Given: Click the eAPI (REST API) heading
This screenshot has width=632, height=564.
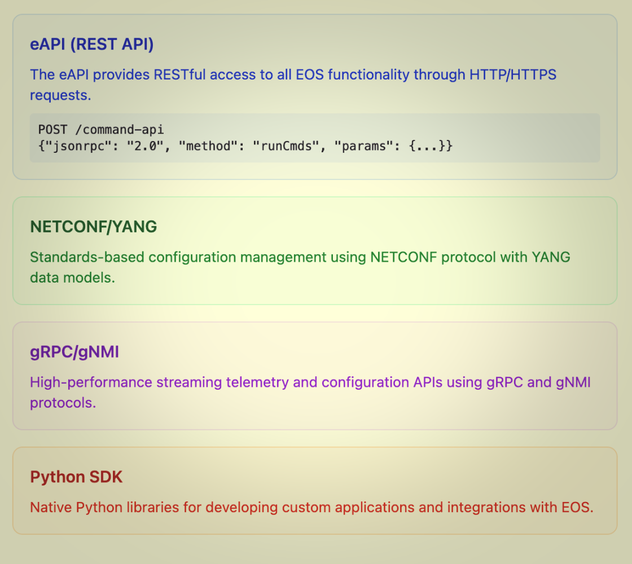Looking at the screenshot, I should [91, 45].
